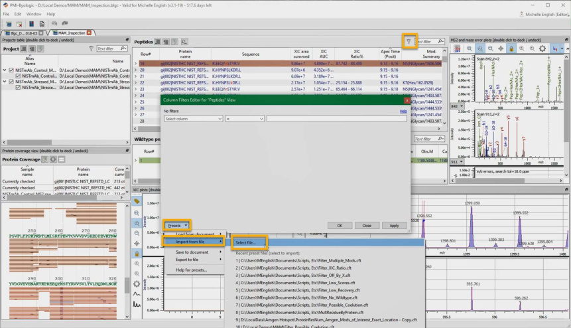The height and width of the screenshot is (328, 571).
Task: Click Close button in Column Filters Editor
Action: (367, 226)
